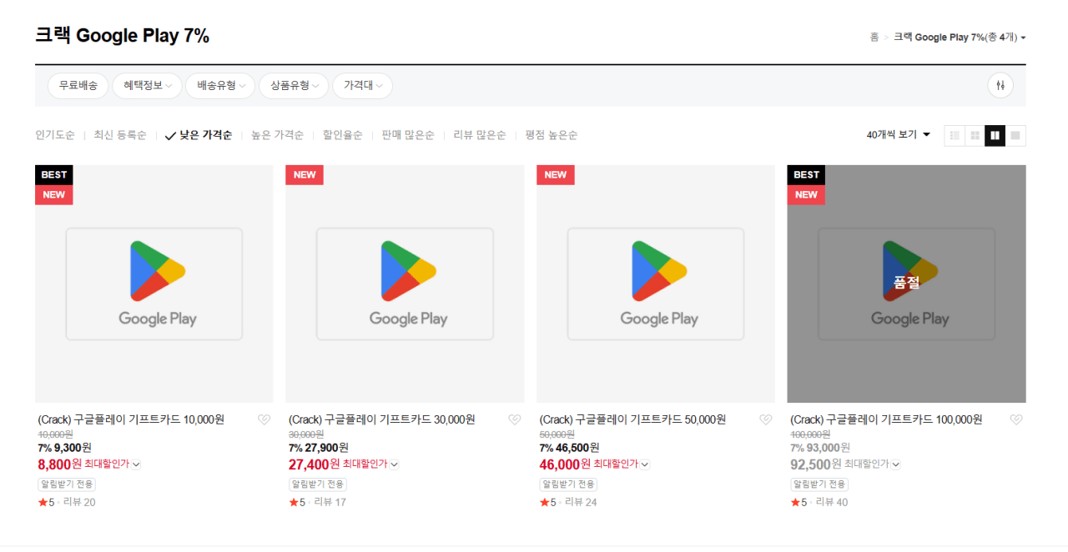Sort by 평점 높은순
The height and width of the screenshot is (552, 1068).
click(x=552, y=135)
